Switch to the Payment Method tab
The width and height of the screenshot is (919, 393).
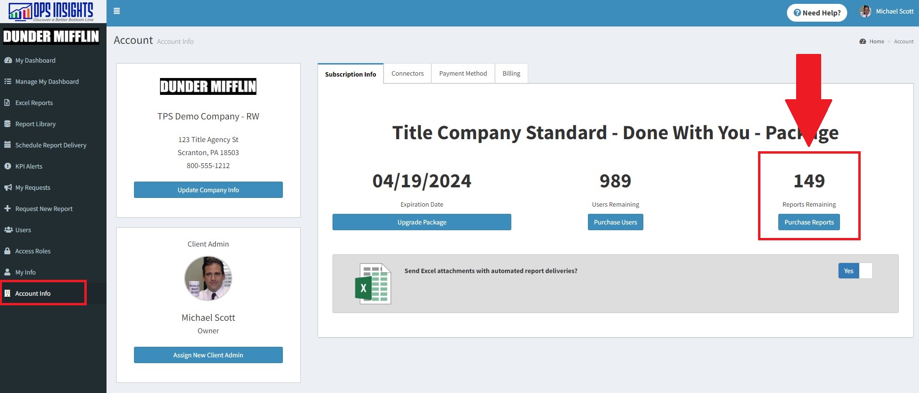coord(463,74)
